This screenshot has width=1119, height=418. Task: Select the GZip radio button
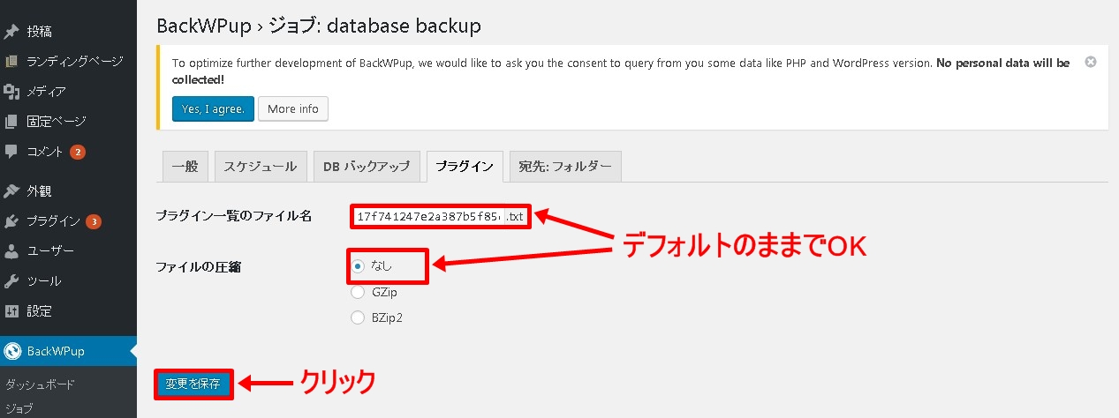coord(358,292)
